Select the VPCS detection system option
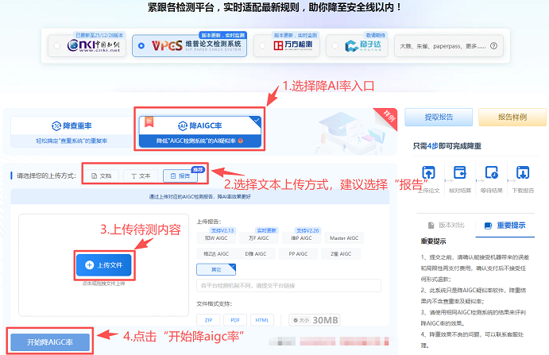Screen dimensions: 549x355 141,46
